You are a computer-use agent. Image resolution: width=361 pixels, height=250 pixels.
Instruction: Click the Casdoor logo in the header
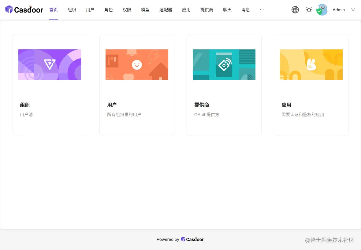coord(24,10)
